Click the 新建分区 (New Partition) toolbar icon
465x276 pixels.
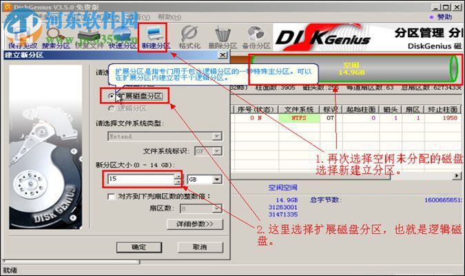pyautogui.click(x=156, y=38)
